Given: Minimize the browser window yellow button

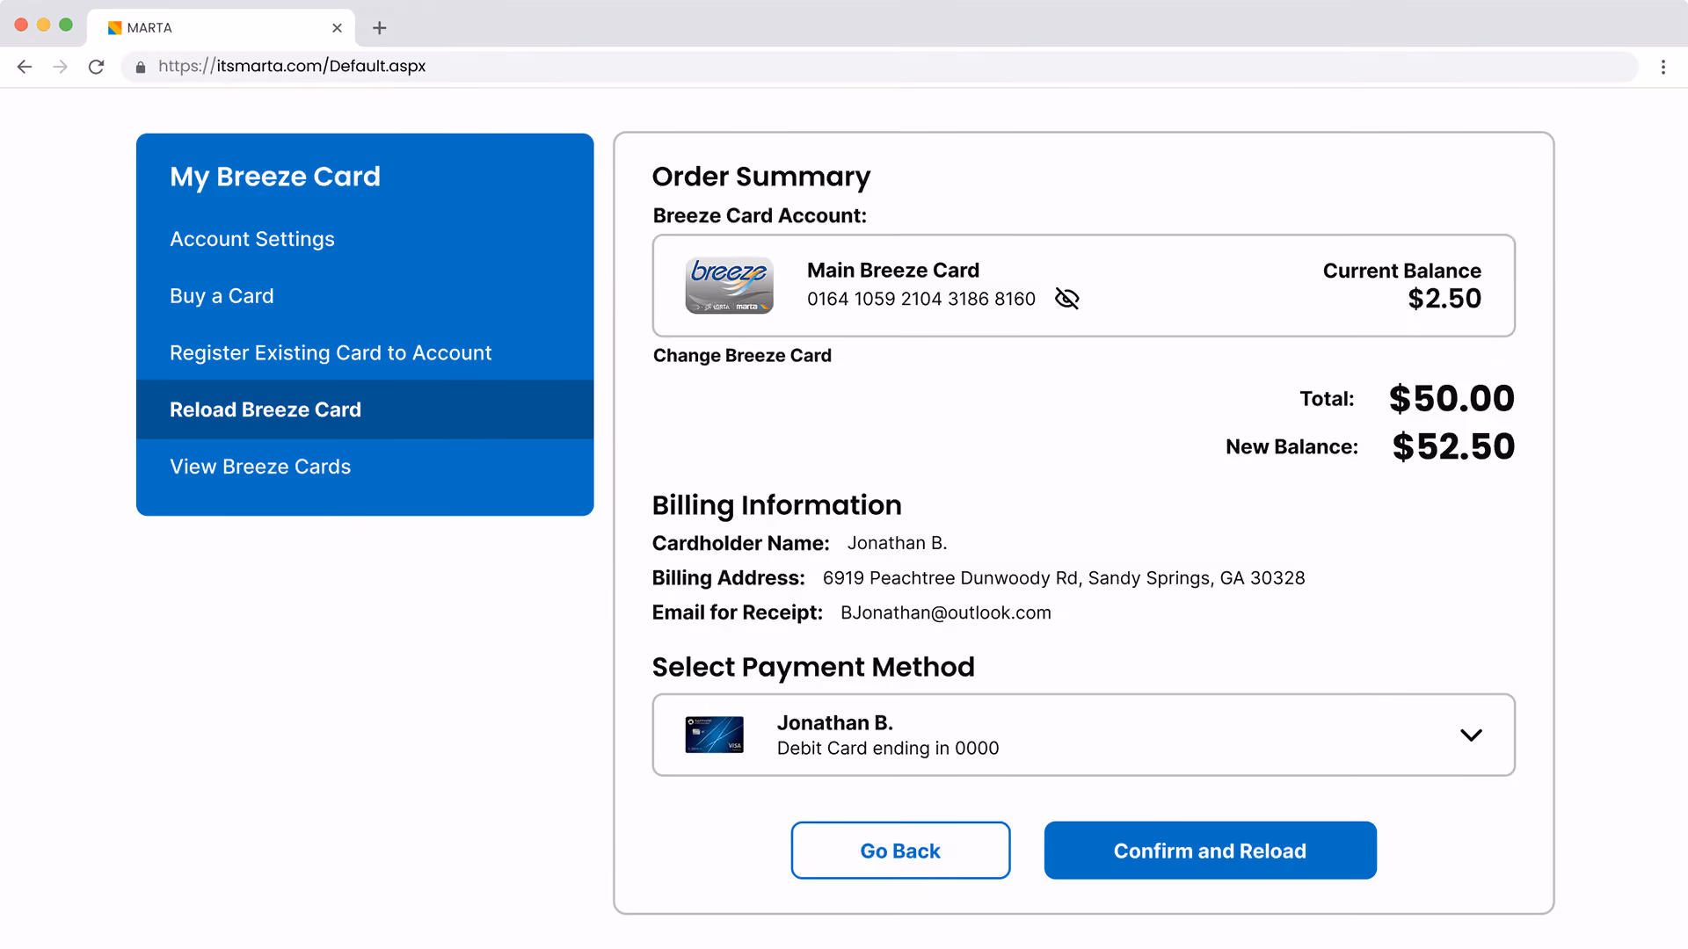Looking at the screenshot, I should click(43, 25).
